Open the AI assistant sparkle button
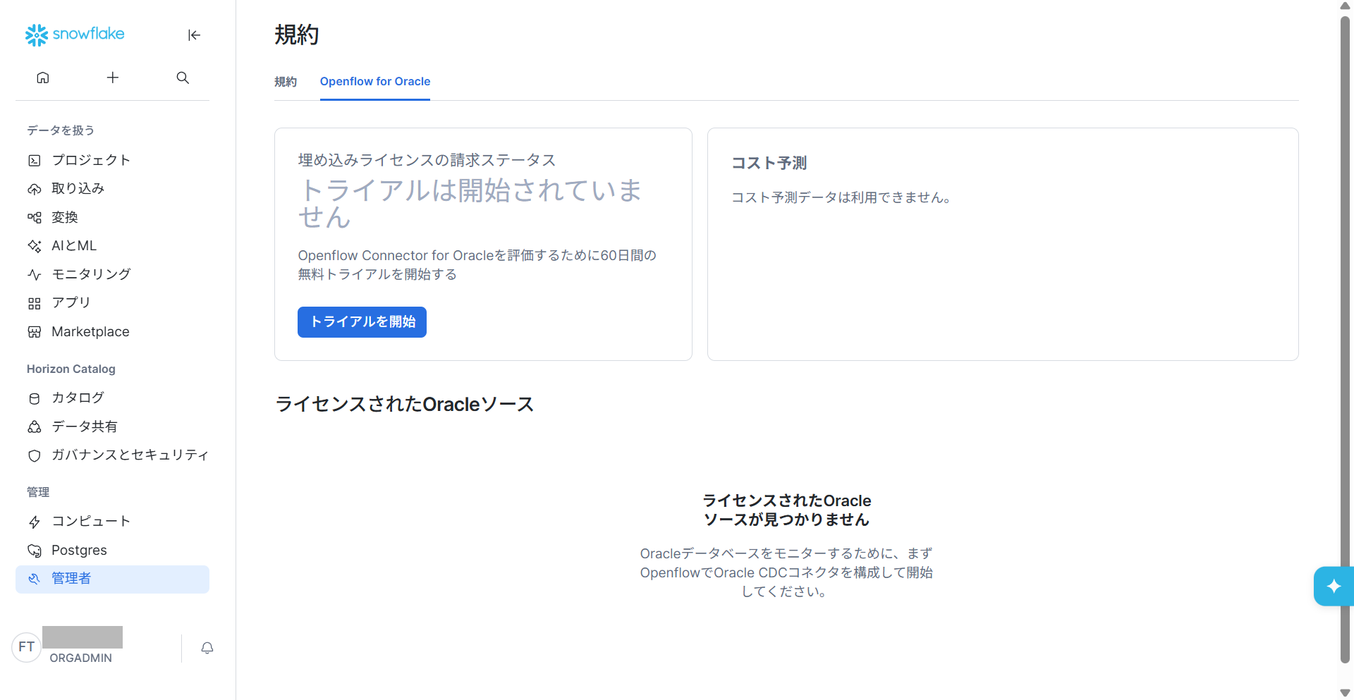The width and height of the screenshot is (1354, 700). [1334, 586]
